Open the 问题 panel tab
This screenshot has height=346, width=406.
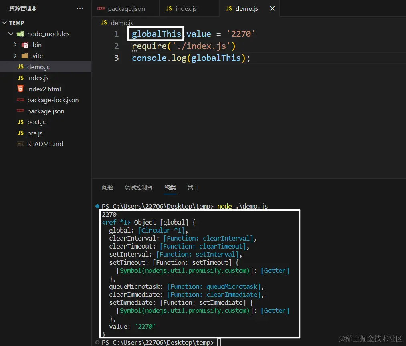[107, 187]
